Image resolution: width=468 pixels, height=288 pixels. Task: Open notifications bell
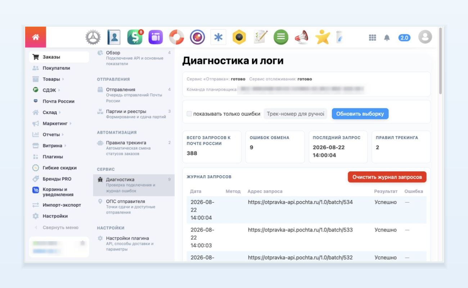coord(387,37)
